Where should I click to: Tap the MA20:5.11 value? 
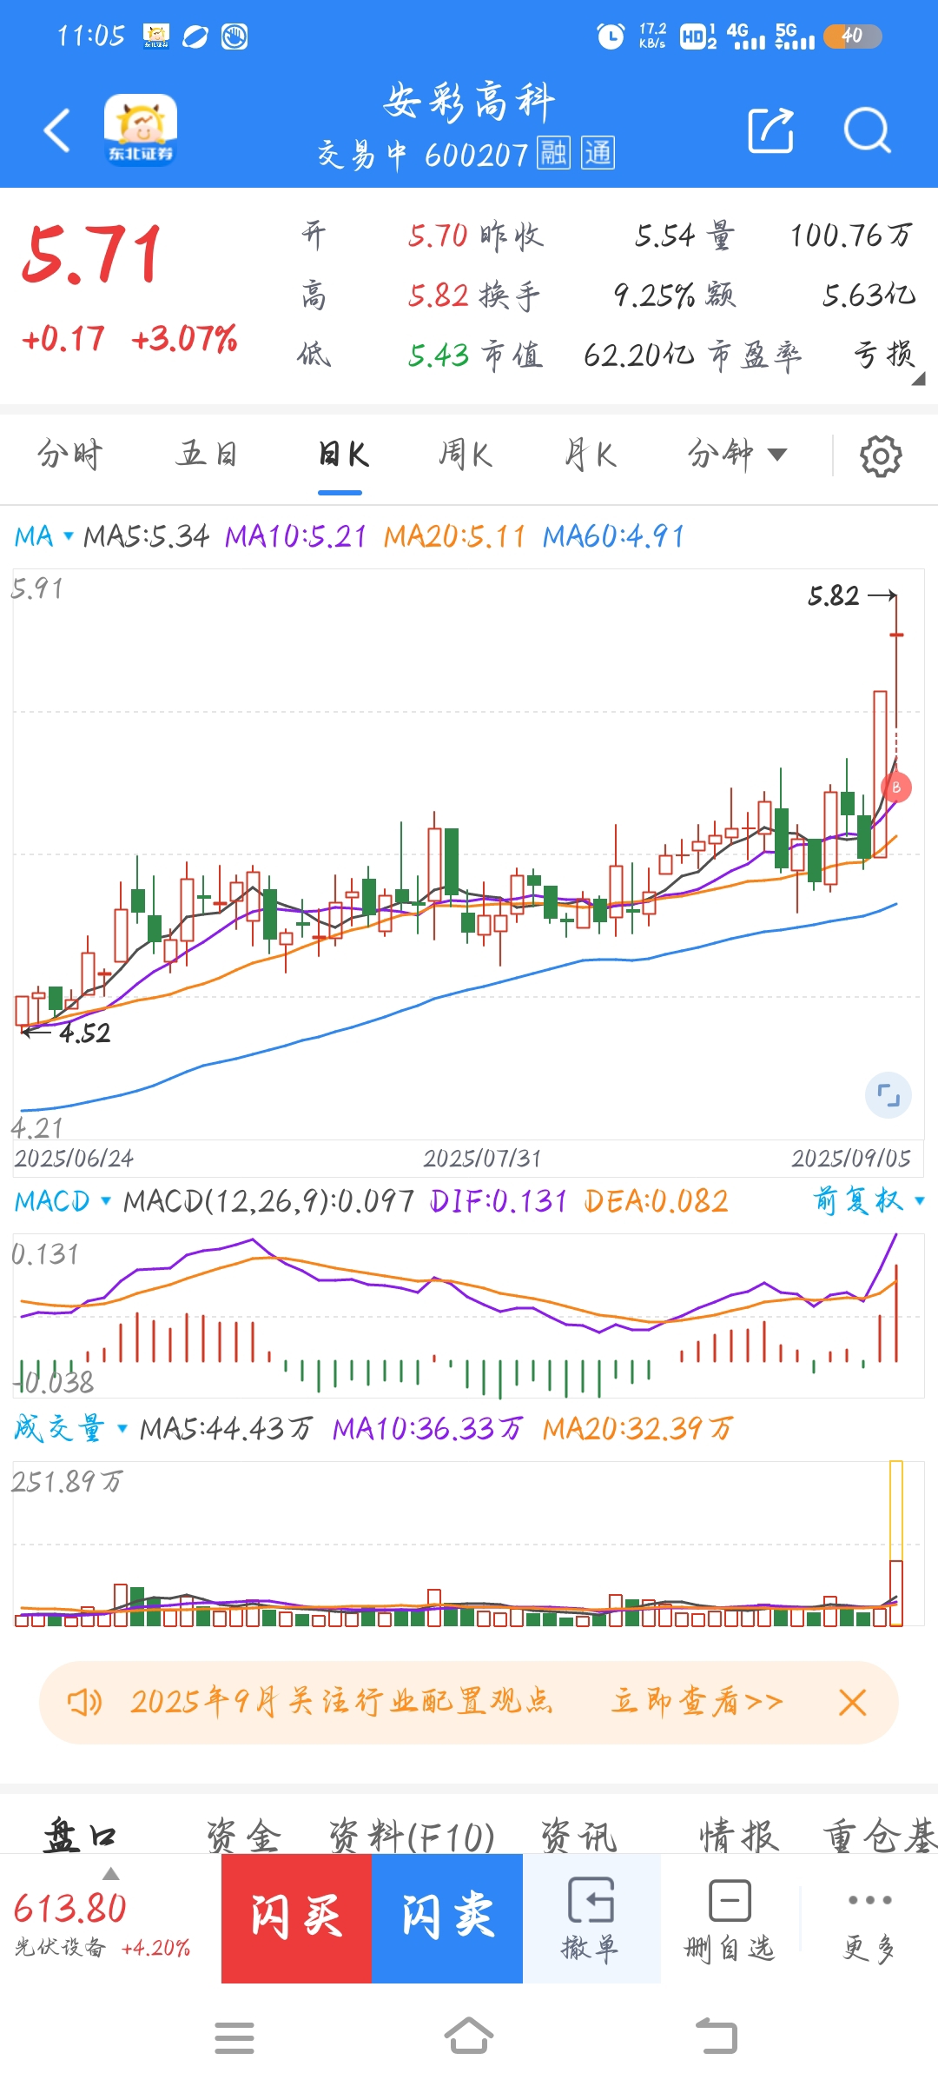[454, 536]
